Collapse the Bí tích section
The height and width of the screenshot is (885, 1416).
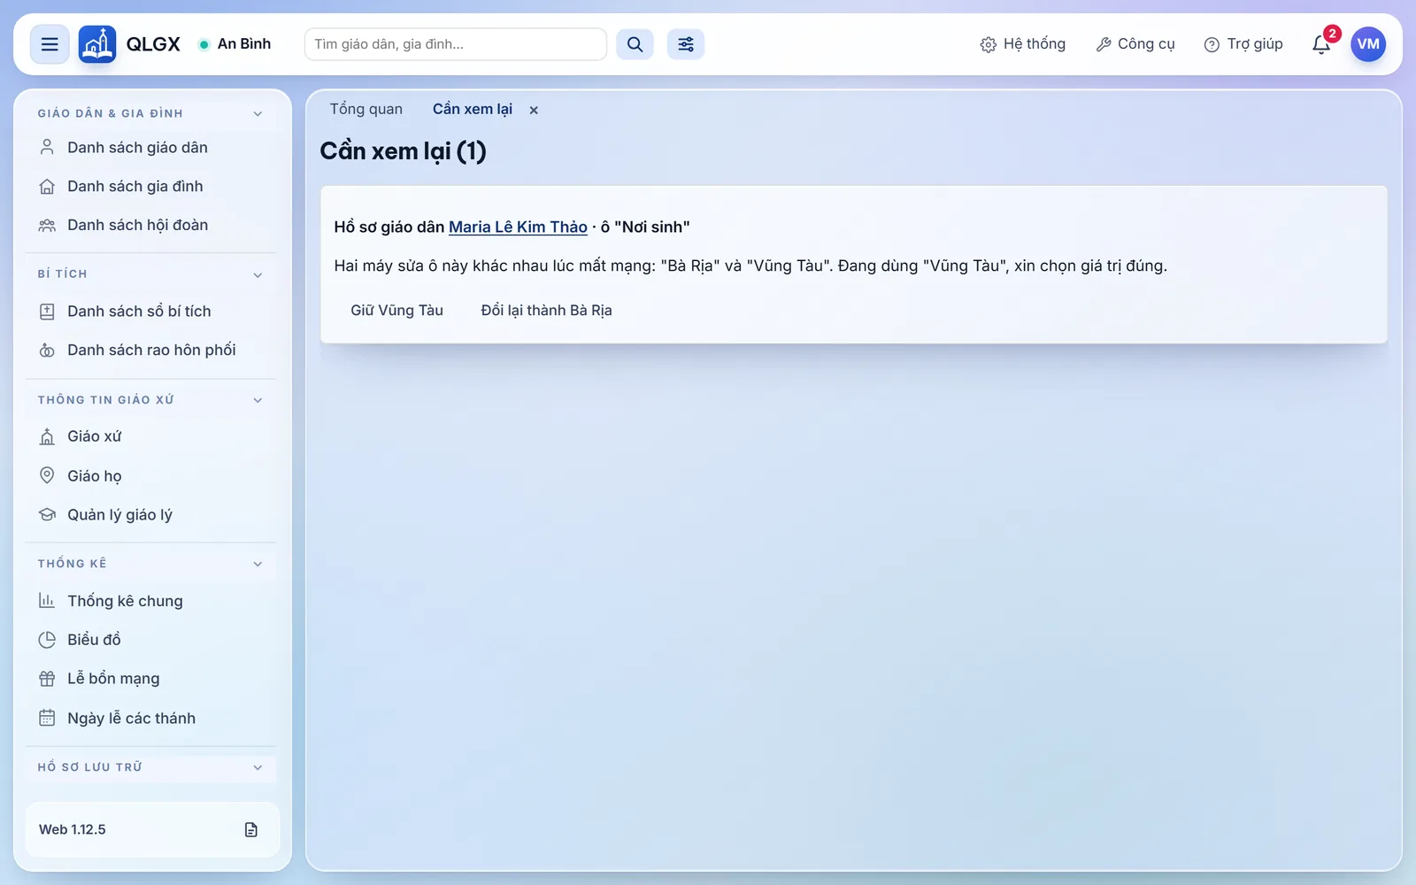click(151, 274)
